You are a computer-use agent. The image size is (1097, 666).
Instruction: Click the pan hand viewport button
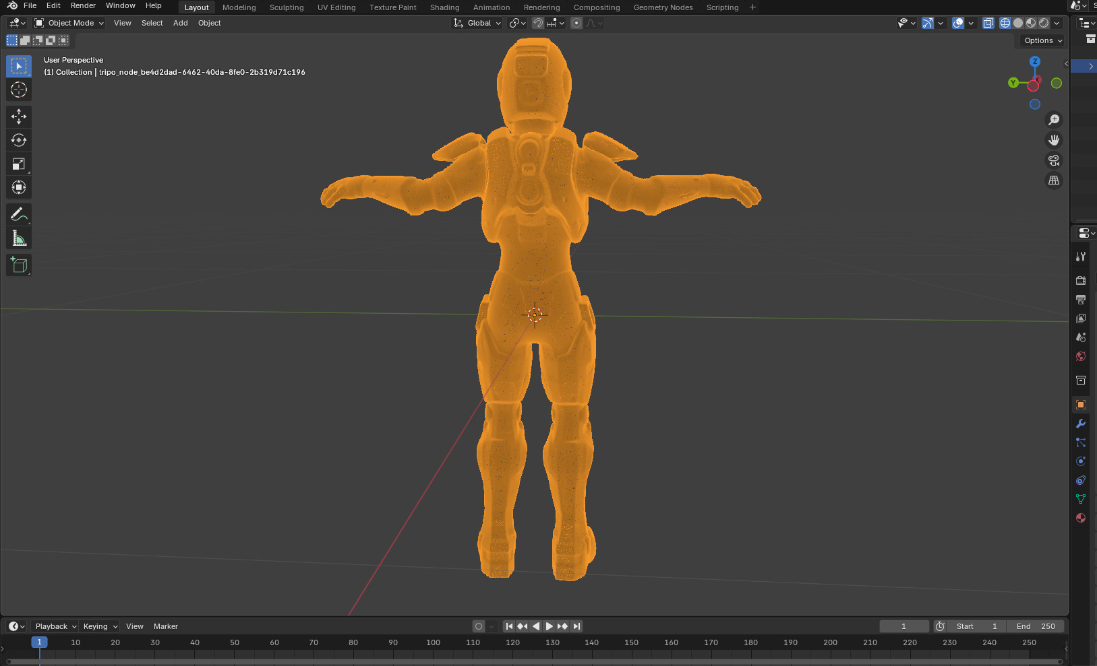click(x=1054, y=140)
